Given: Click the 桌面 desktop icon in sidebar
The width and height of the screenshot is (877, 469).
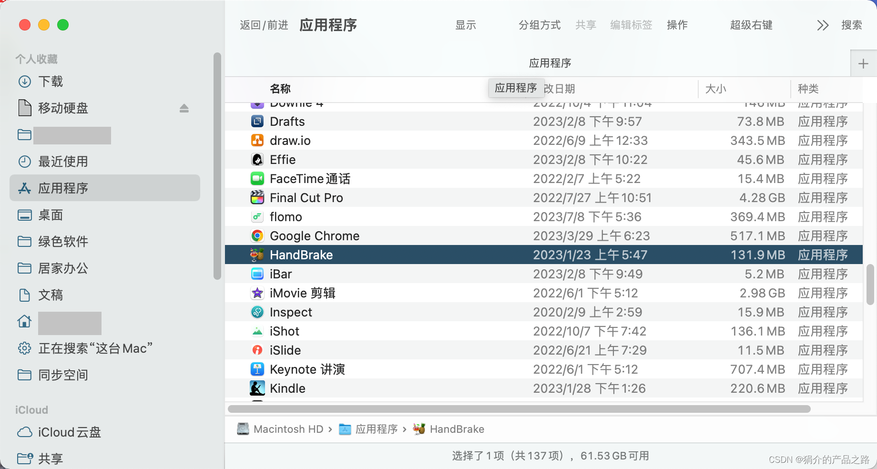Looking at the screenshot, I should (25, 215).
